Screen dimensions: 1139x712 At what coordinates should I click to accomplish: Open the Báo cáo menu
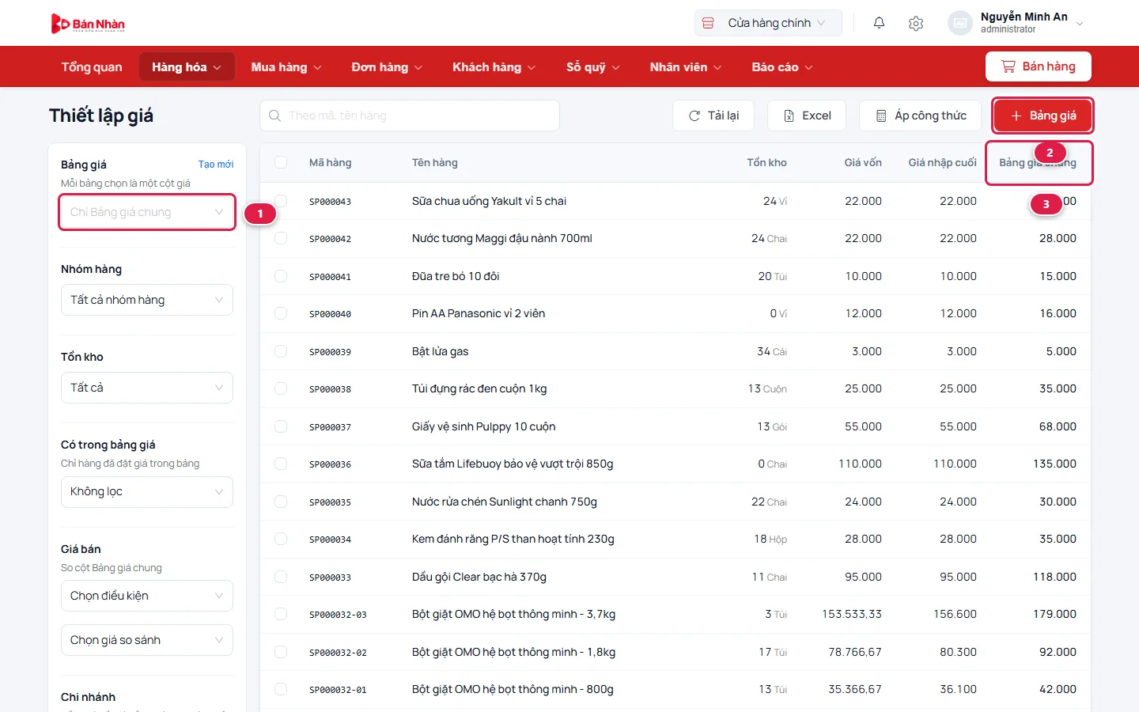point(781,67)
